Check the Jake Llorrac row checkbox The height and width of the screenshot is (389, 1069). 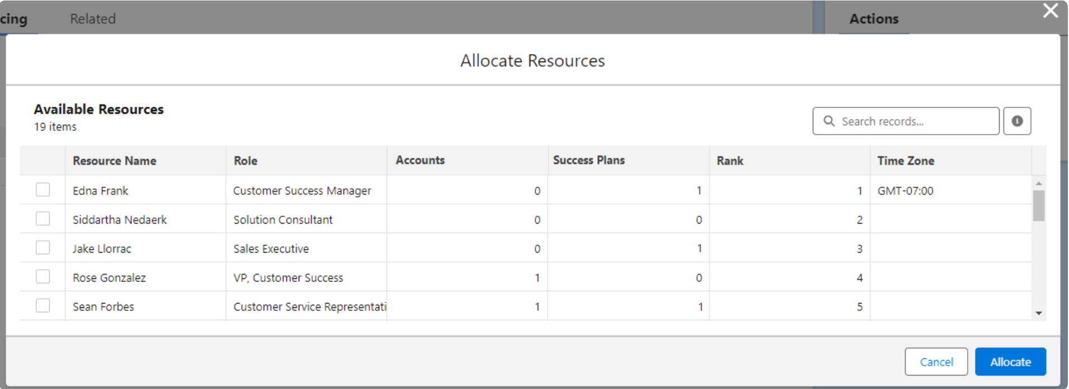tap(43, 248)
